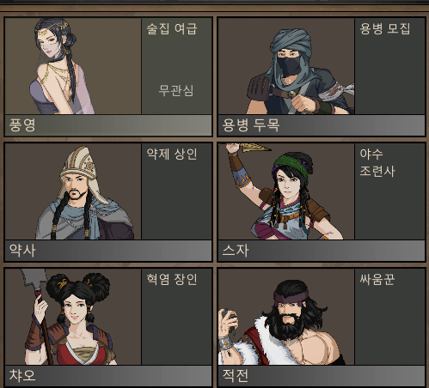Choose the 약사 portrait with white helmet
Screen dimensions: 429x388
[73, 191]
